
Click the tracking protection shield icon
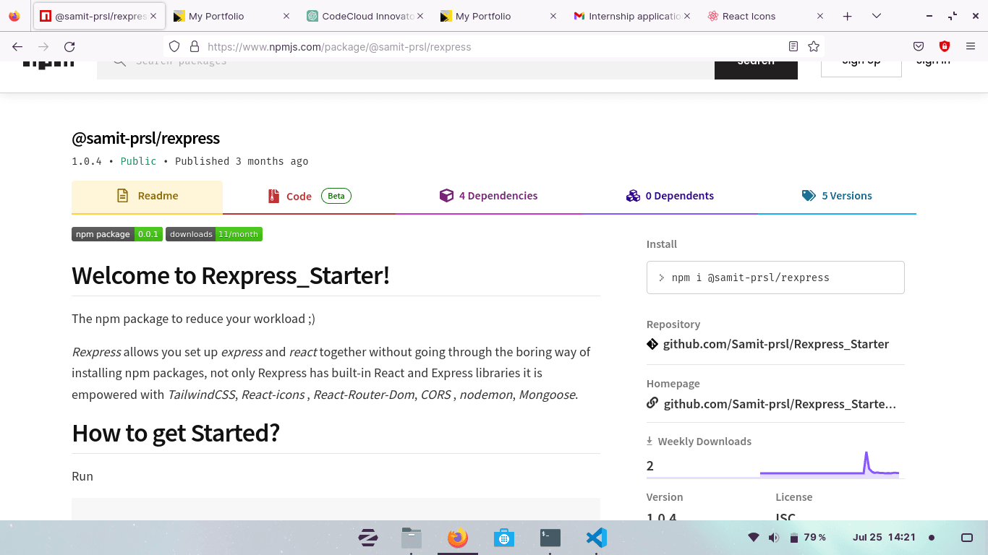click(x=174, y=47)
